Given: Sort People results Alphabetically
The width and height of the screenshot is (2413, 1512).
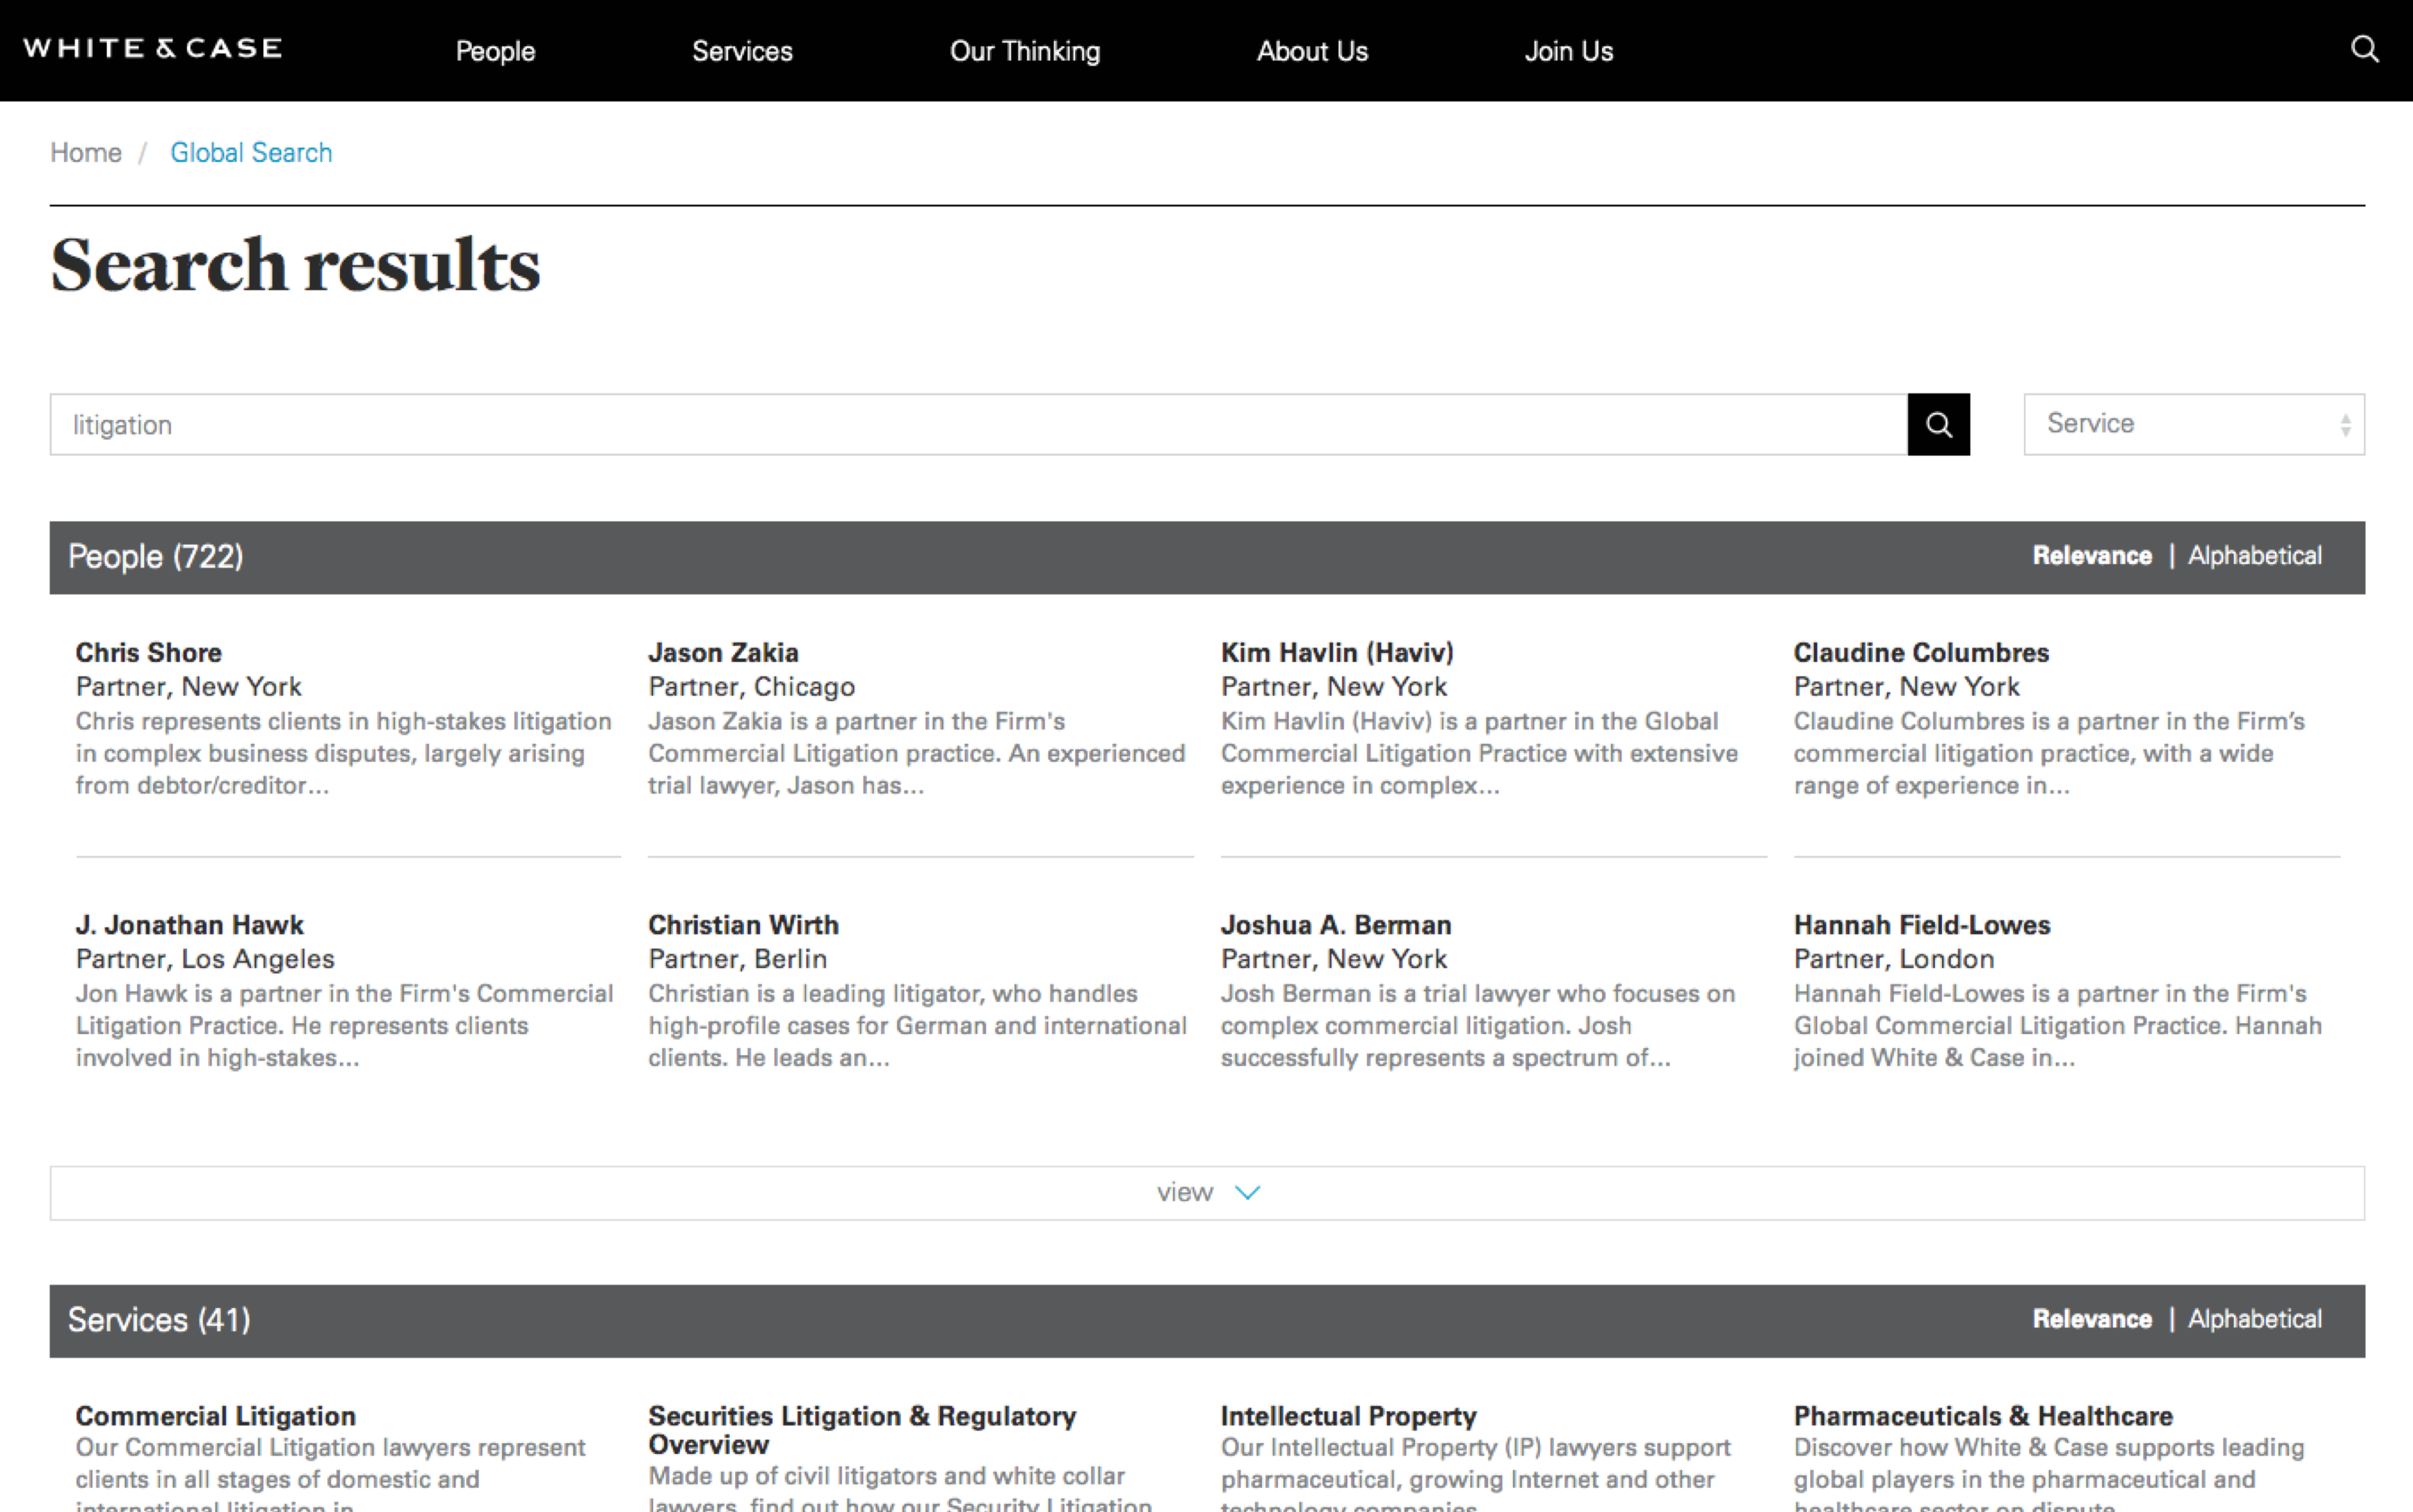Looking at the screenshot, I should click(2254, 556).
